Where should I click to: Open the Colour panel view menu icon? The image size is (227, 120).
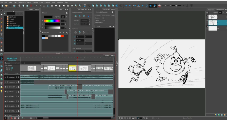[67, 13]
